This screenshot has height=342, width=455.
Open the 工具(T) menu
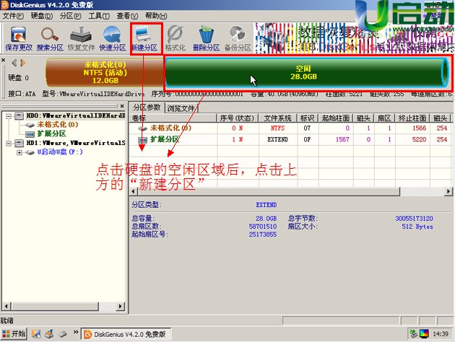pos(99,16)
